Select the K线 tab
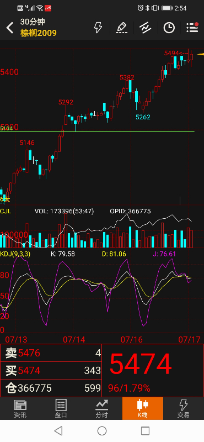Viewport: 204px width, 442px height. 143,408
